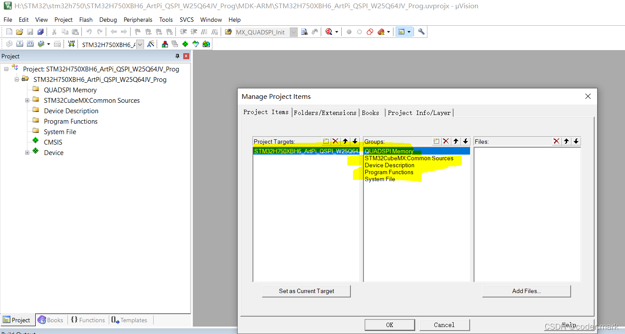This screenshot has height=334, width=625.
Task: Collapse the STM32H750XBH6 target tree node
Action: pyautogui.click(x=17, y=79)
